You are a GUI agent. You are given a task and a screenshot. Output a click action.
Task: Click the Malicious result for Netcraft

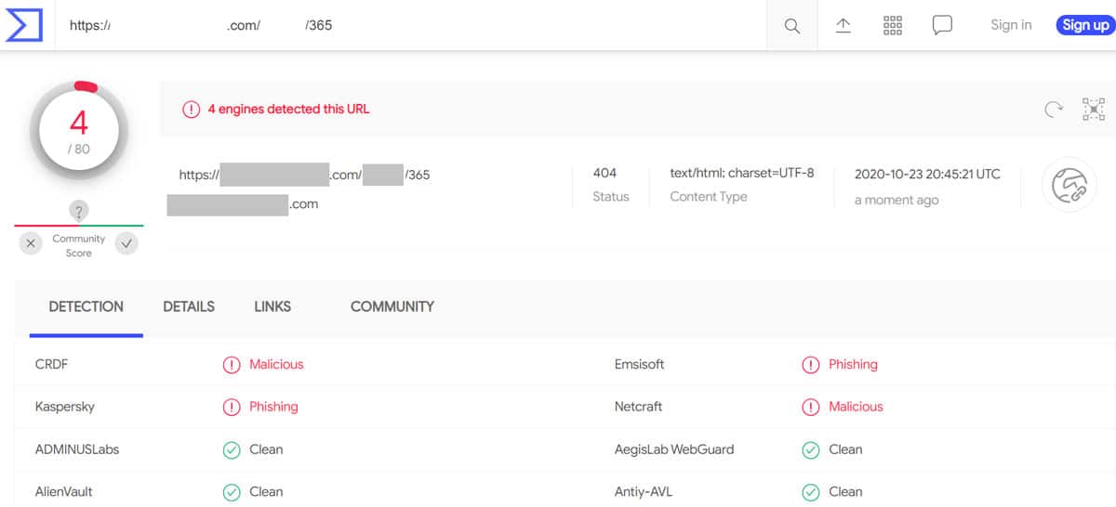tap(856, 407)
